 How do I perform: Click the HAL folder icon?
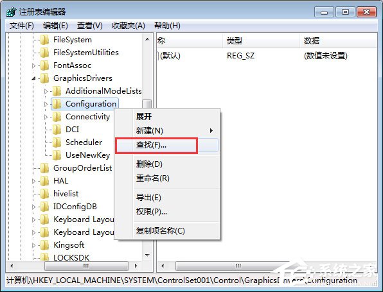[45, 181]
